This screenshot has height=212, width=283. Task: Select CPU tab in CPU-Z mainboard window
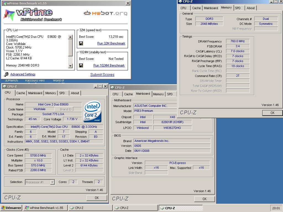pyautogui.click(x=115, y=94)
